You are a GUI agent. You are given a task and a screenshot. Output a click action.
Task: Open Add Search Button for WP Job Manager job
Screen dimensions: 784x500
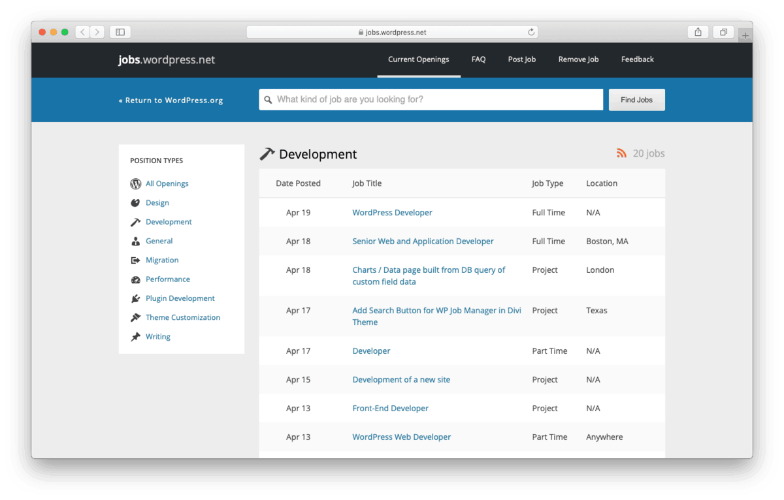pos(436,317)
